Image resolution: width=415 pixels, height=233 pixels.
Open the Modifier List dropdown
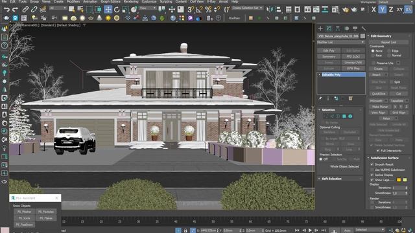(341, 42)
